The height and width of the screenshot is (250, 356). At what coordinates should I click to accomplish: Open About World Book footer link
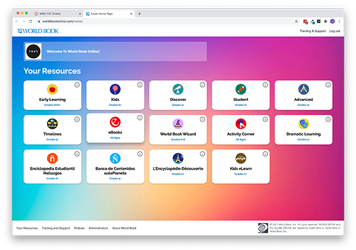pos(124,228)
